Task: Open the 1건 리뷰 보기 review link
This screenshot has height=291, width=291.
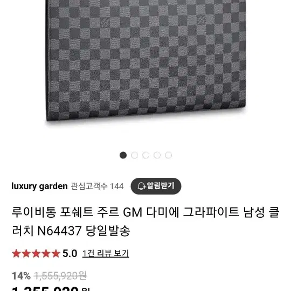Action: tap(106, 253)
